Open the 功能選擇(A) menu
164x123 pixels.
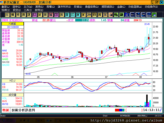135,7
